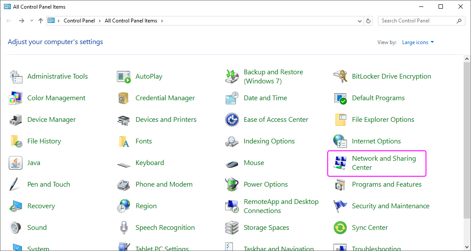The image size is (471, 251).
Task: Click the vertical scrollbar down arrow
Action: click(467, 247)
